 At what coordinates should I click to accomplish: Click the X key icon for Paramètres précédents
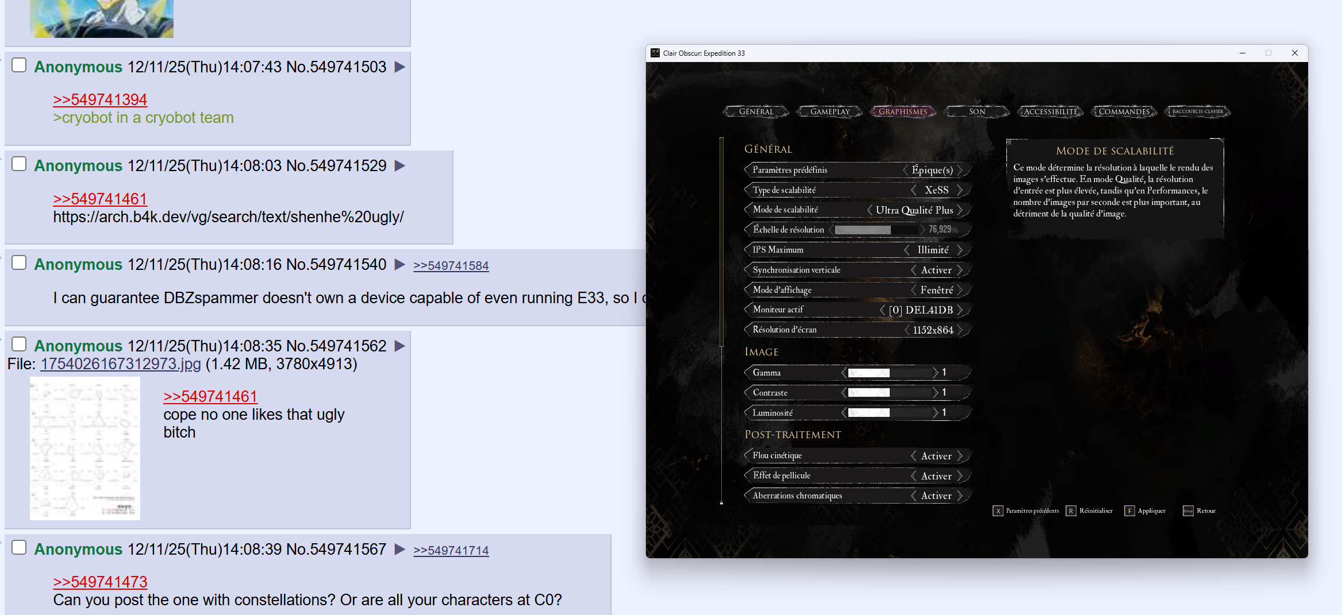[x=998, y=511]
